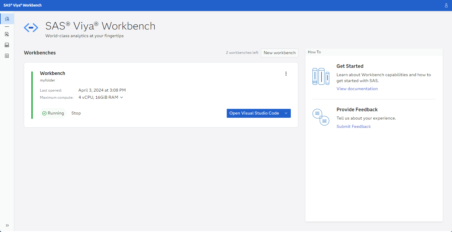This screenshot has height=232, width=452.
Task: Click the Workbench card title
Action: 52,73
